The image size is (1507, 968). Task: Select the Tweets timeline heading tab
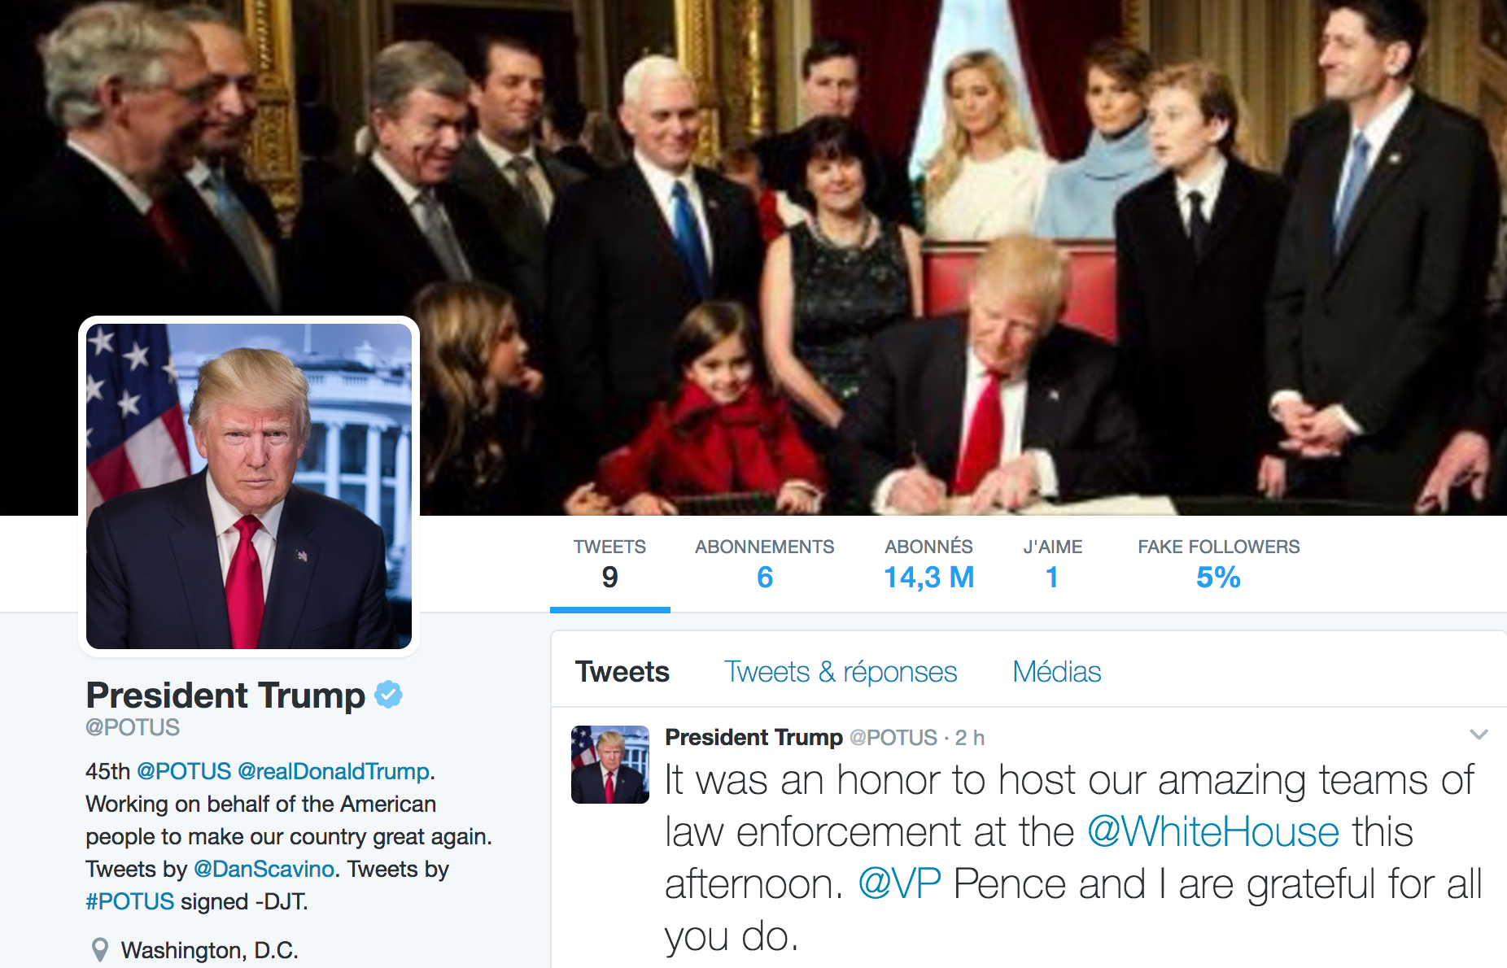622,672
